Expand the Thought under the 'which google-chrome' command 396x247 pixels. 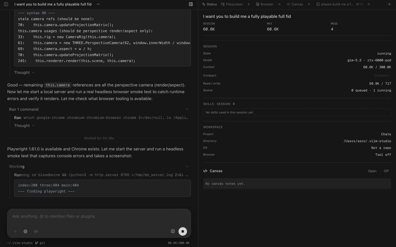[x=24, y=126]
